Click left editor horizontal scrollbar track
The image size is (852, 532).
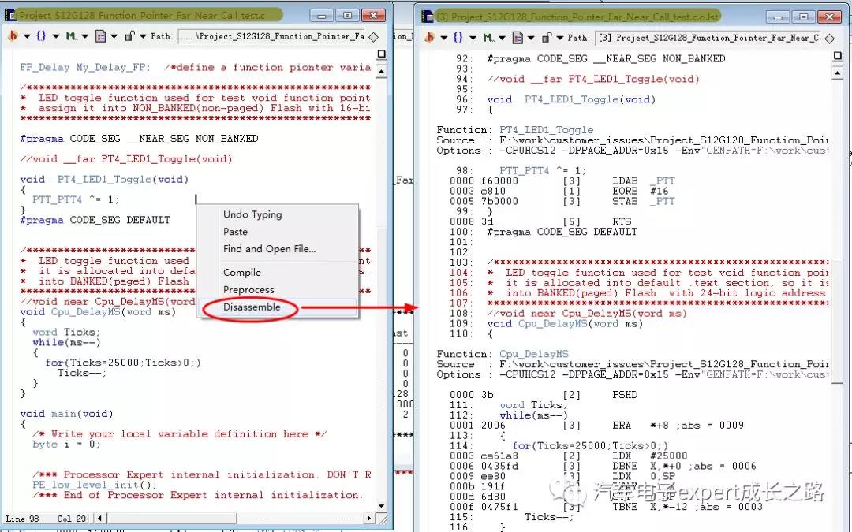pos(237,519)
